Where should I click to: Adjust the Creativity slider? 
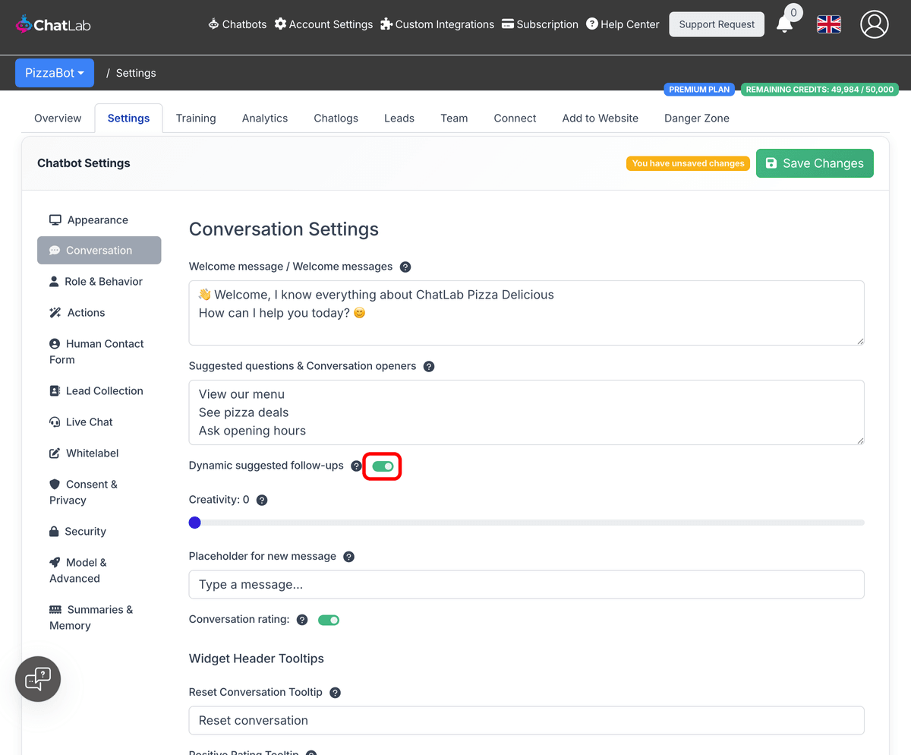coord(194,522)
